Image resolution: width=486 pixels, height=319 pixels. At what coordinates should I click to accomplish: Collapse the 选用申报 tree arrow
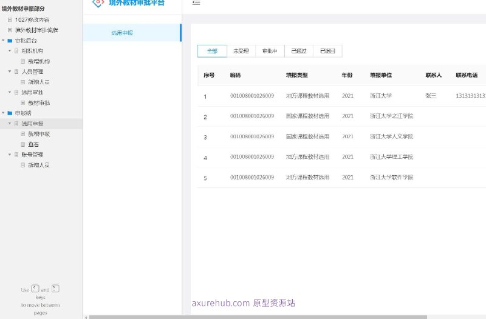10,124
